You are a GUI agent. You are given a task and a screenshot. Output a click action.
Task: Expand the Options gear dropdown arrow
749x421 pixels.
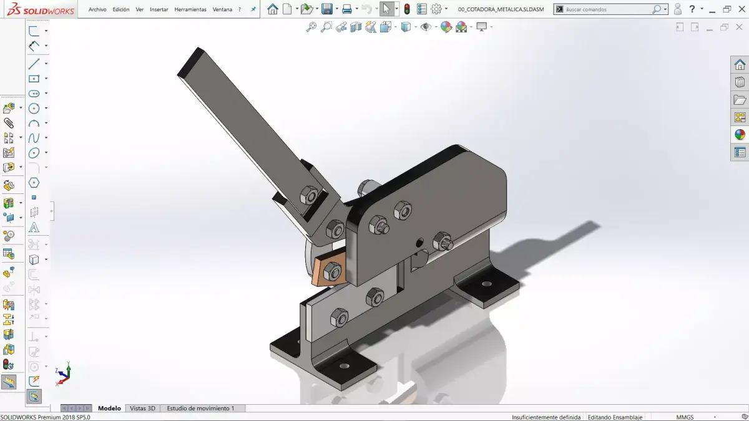coord(446,9)
